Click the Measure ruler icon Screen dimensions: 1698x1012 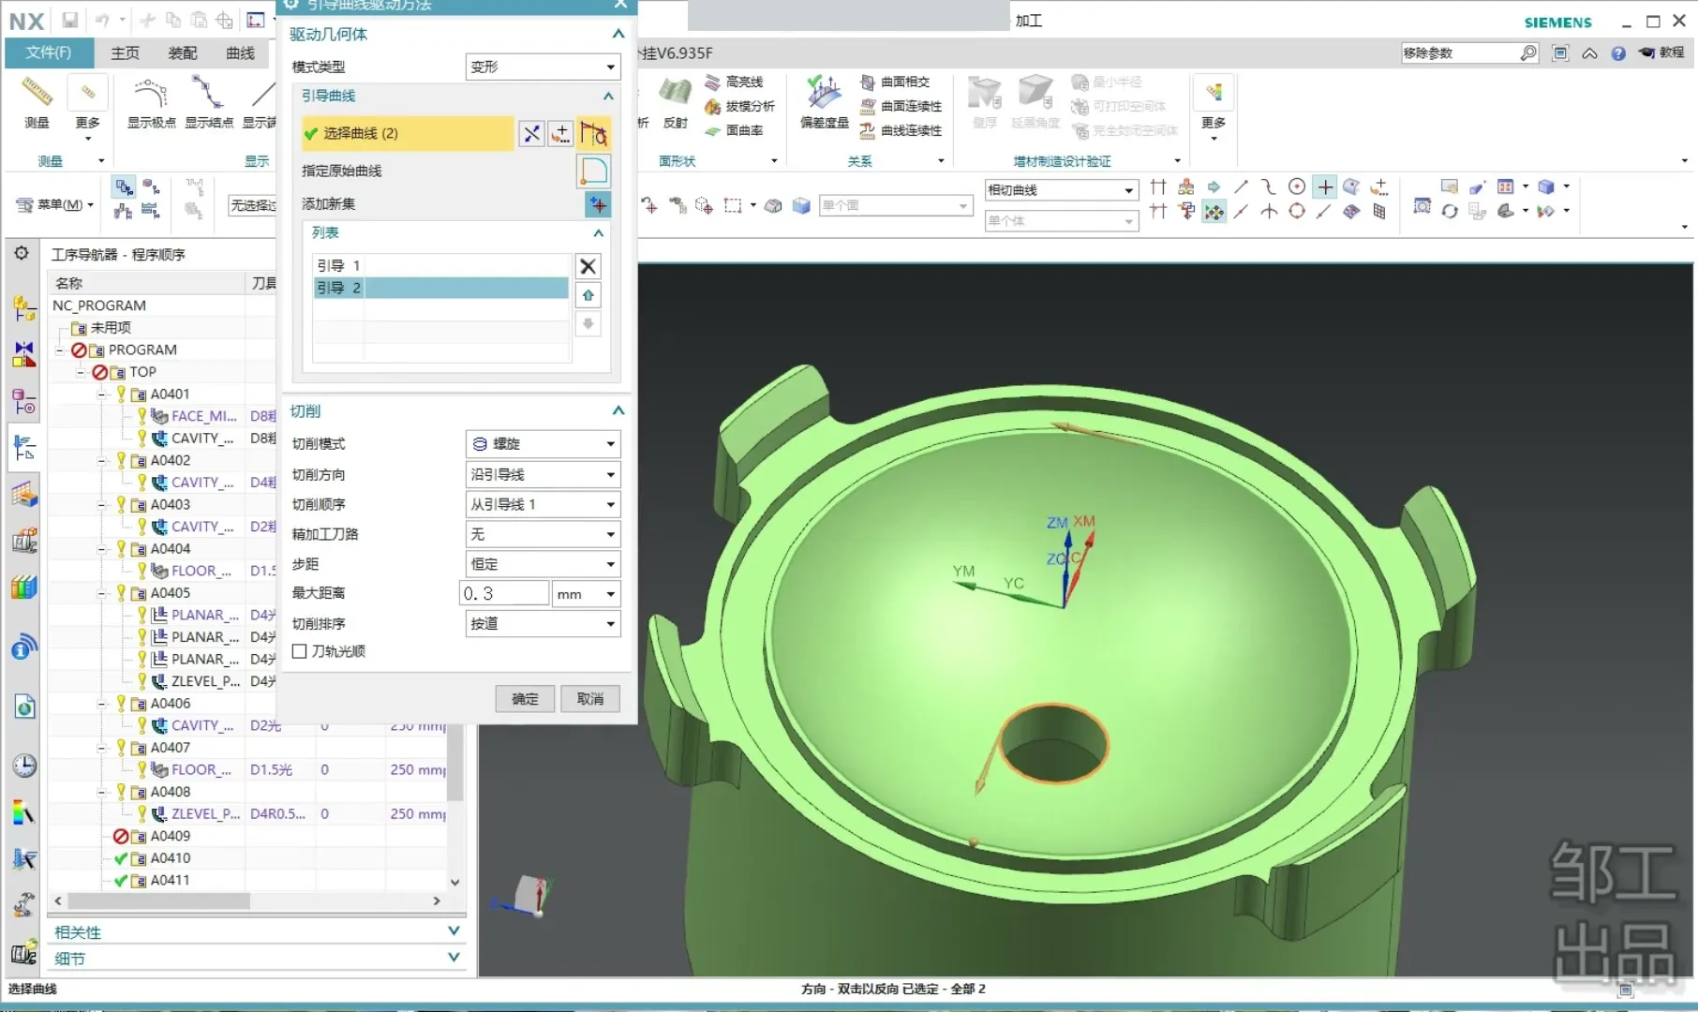[x=37, y=93]
